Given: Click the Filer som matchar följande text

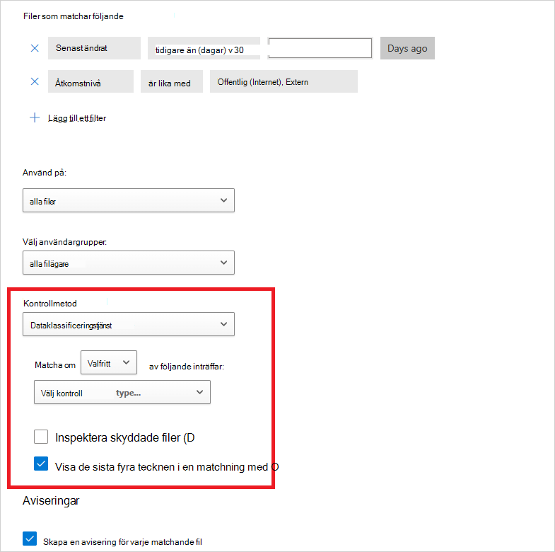Looking at the screenshot, I should tap(74, 16).
